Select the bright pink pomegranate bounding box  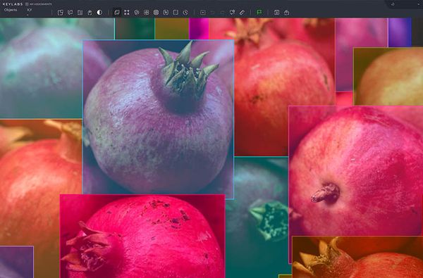click(142, 236)
